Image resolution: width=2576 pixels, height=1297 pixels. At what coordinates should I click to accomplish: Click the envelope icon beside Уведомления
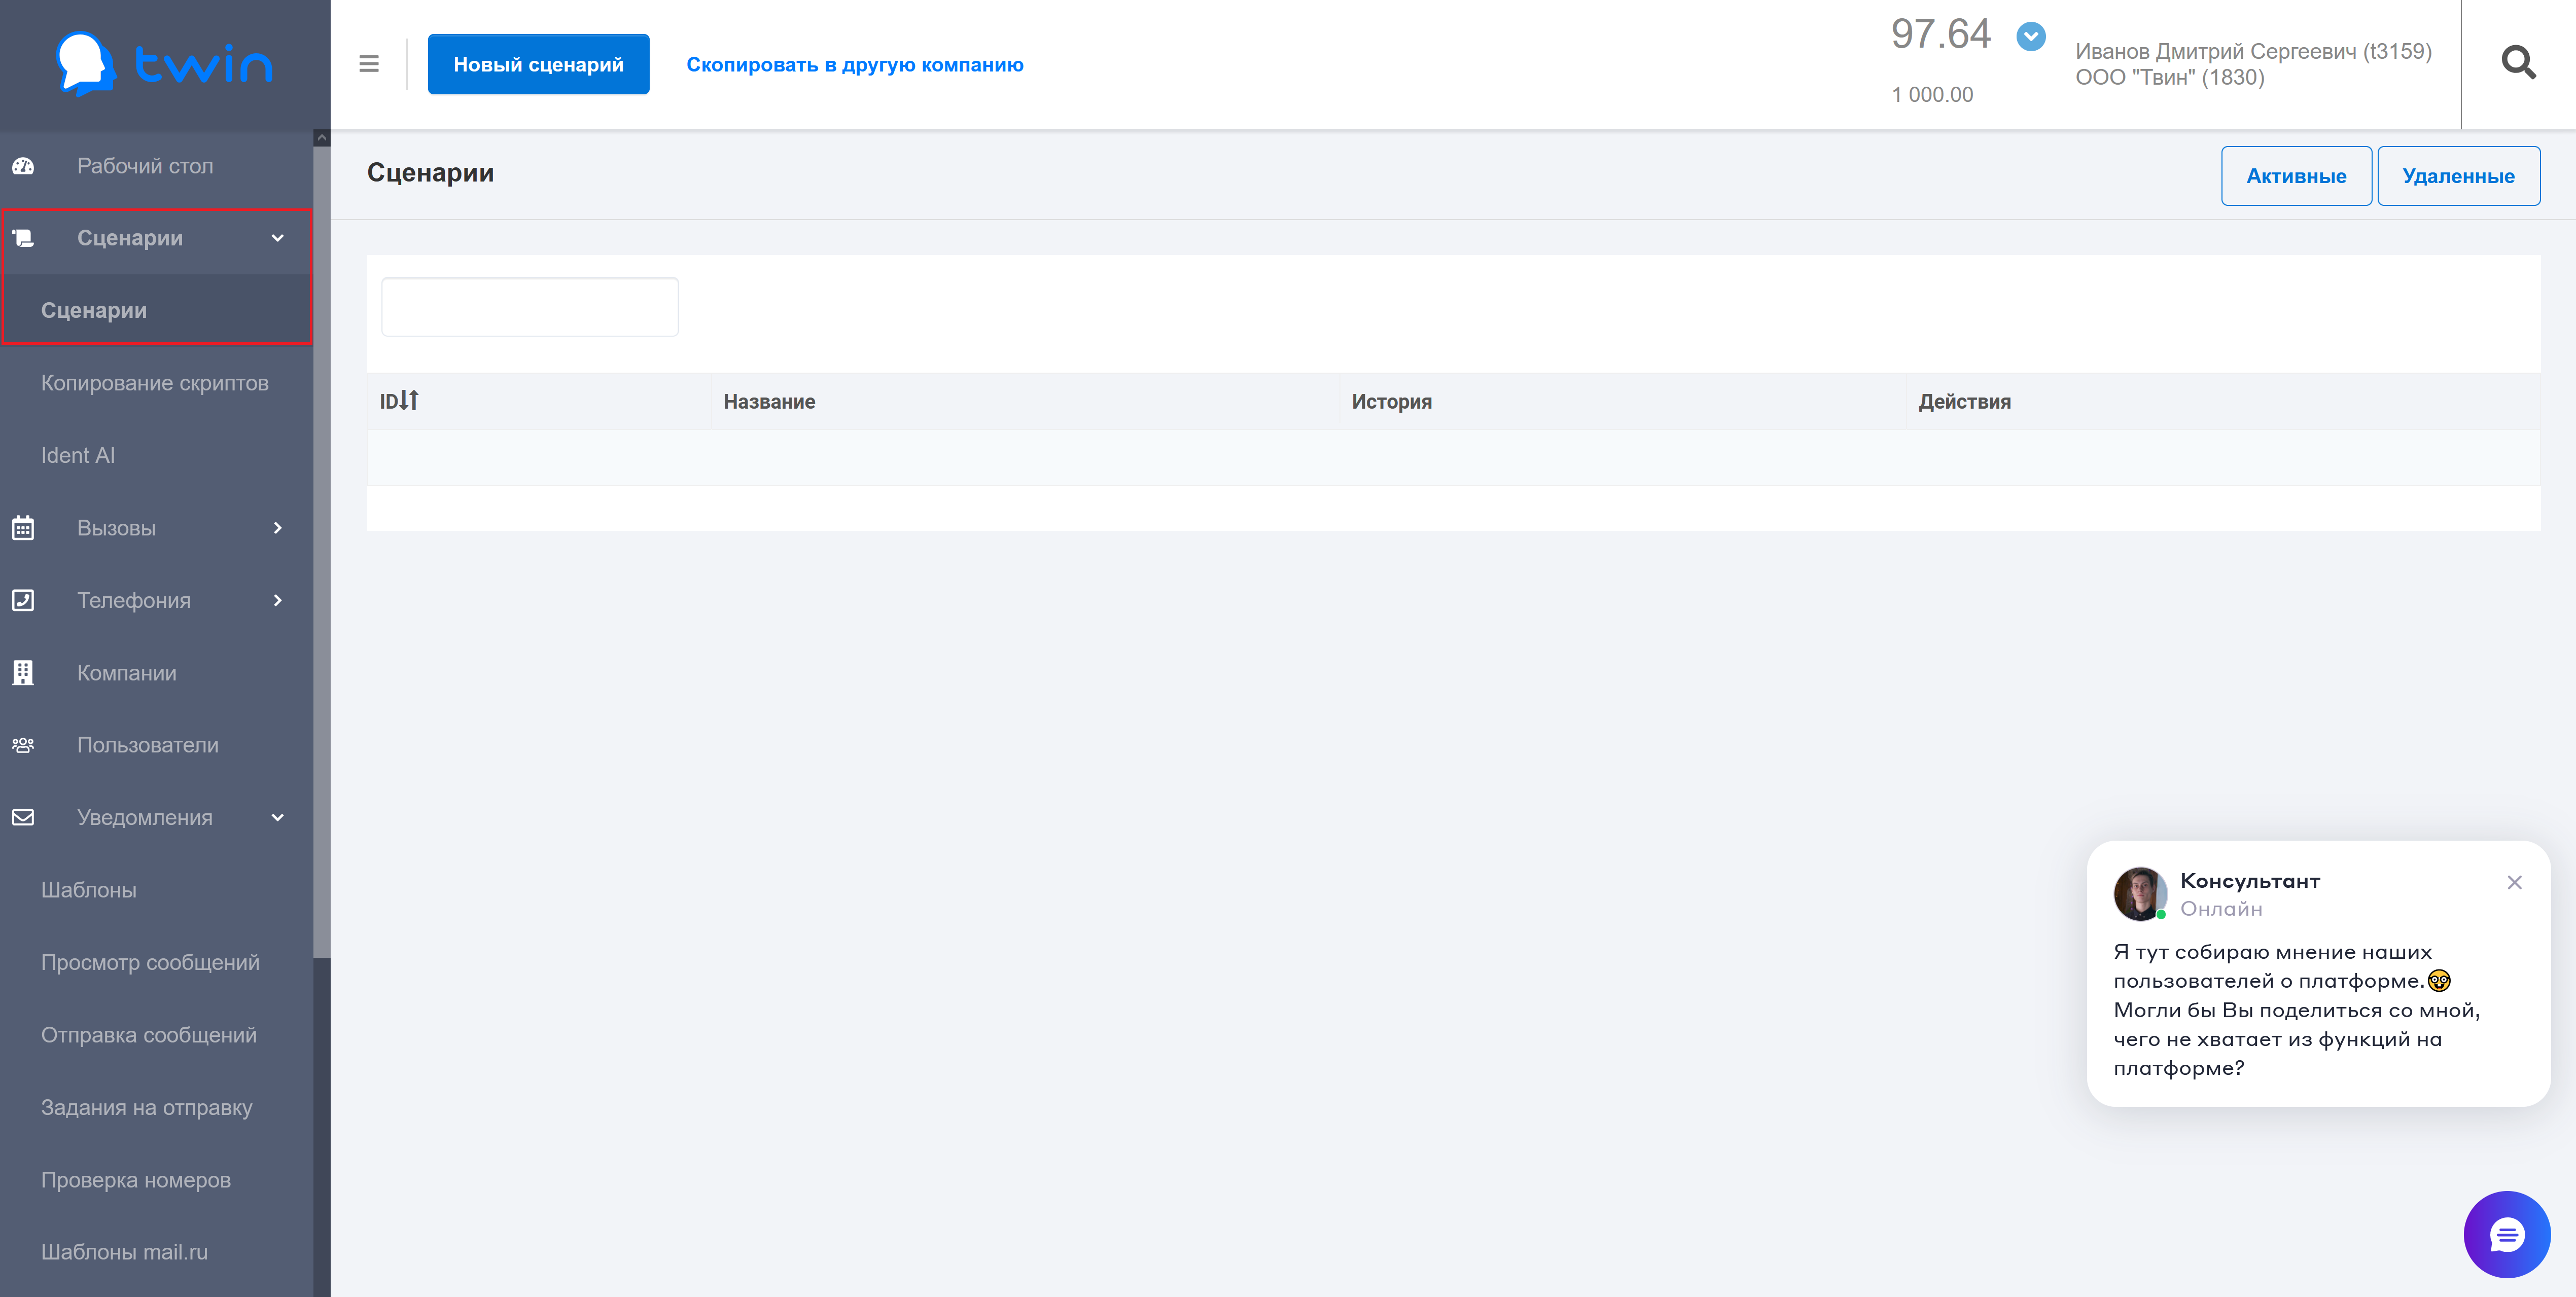(x=23, y=817)
